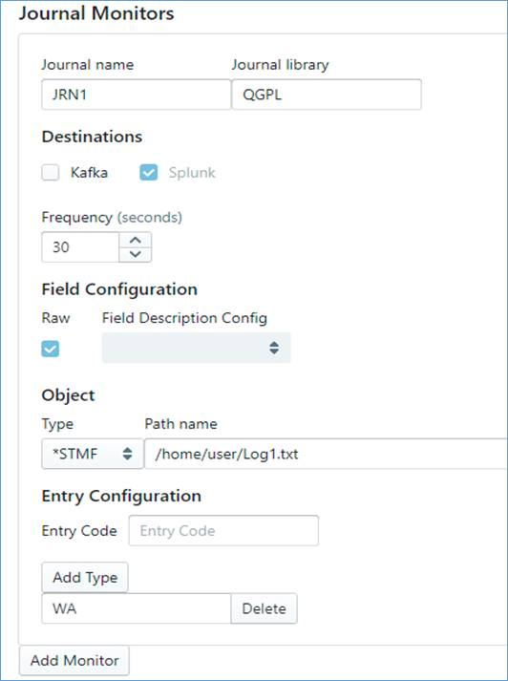This screenshot has height=681, width=508.
Task: Click the WA entry type field
Action: (137, 608)
